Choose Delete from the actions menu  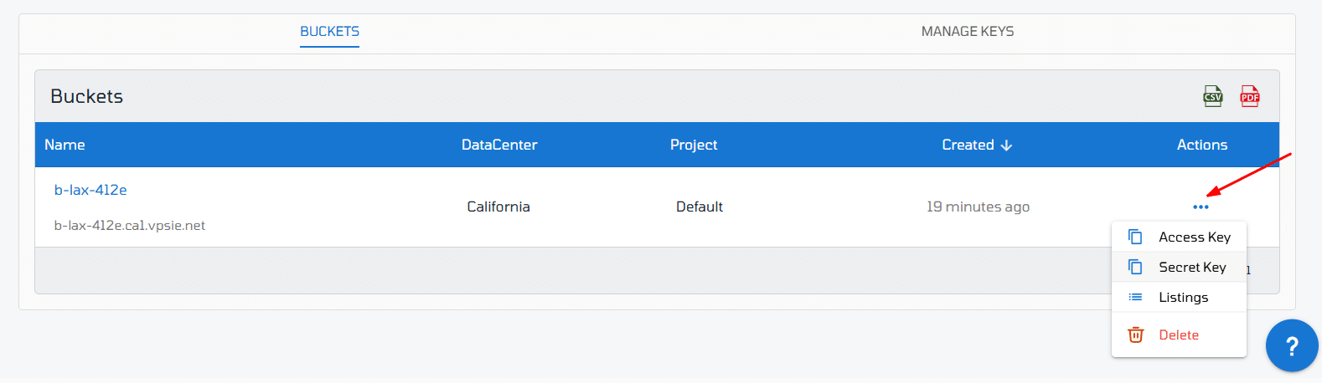click(x=1179, y=334)
